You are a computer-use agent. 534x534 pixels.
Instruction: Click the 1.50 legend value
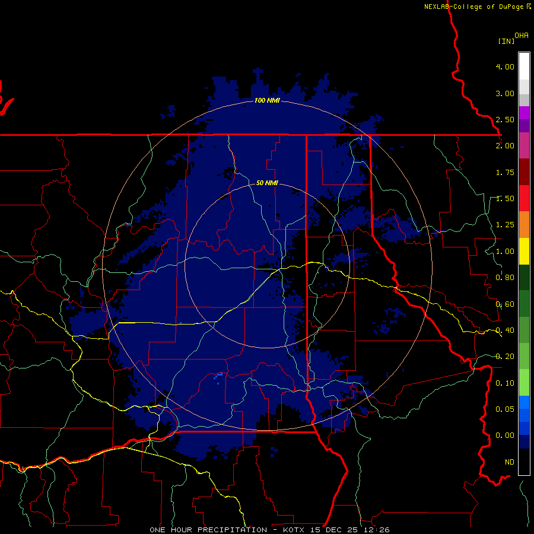(x=505, y=199)
